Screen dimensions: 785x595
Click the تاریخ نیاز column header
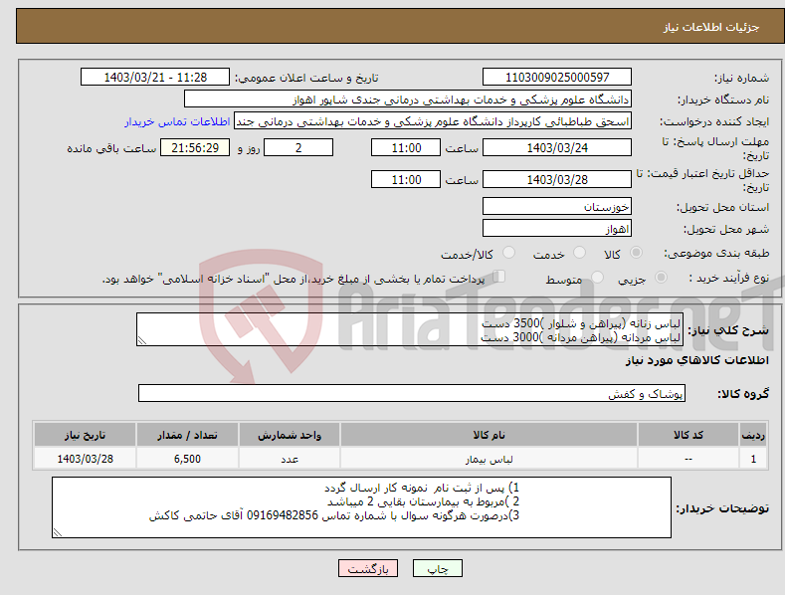coord(85,435)
